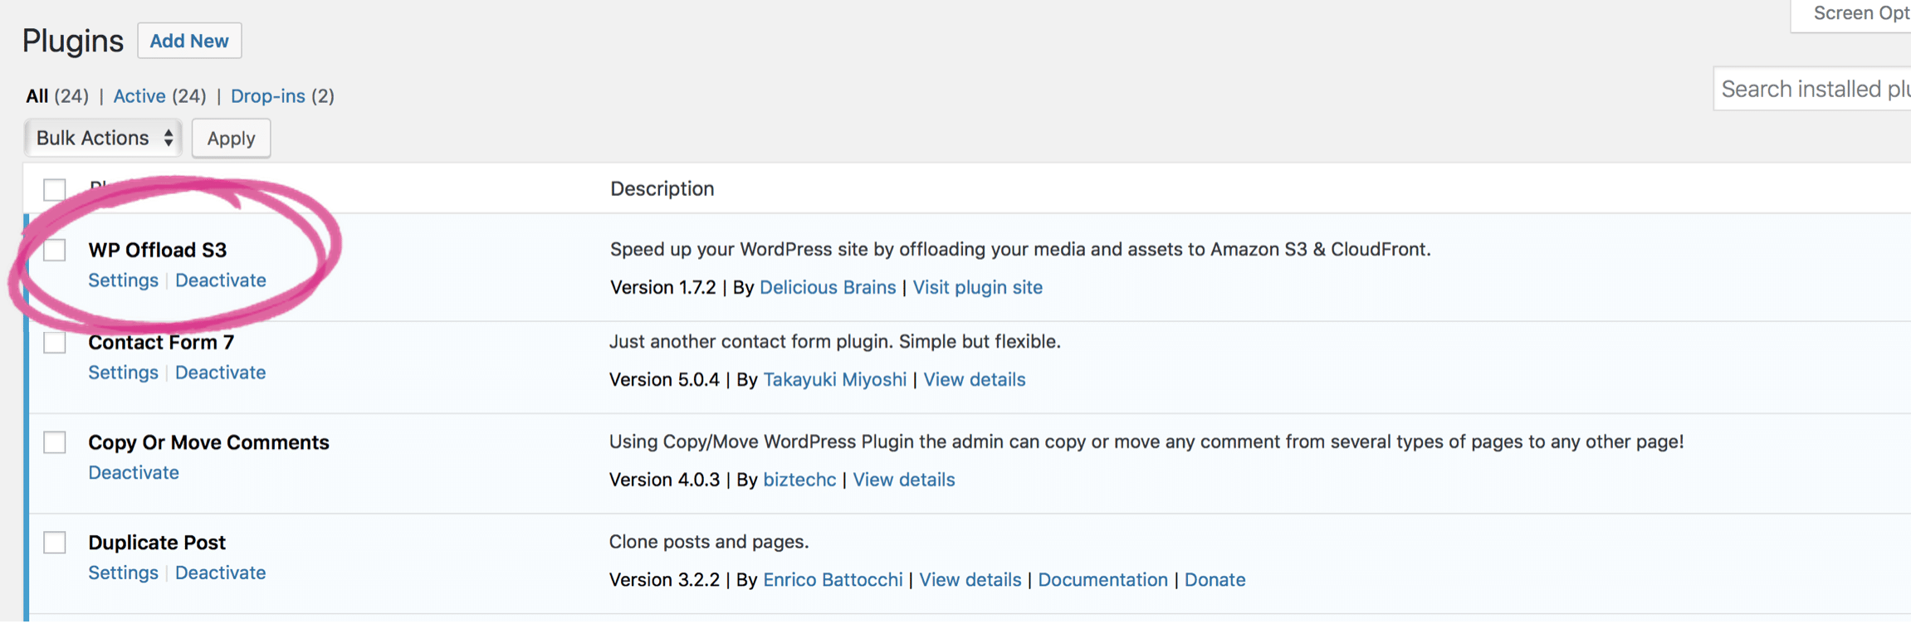The width and height of the screenshot is (1911, 624).
Task: Deactivate Copy Or Move Comments plugin
Action: [134, 473]
